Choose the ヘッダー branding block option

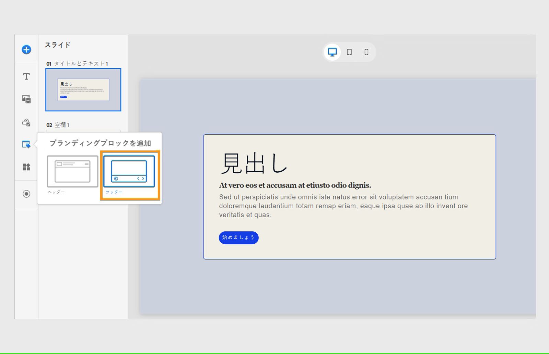pyautogui.click(x=72, y=171)
